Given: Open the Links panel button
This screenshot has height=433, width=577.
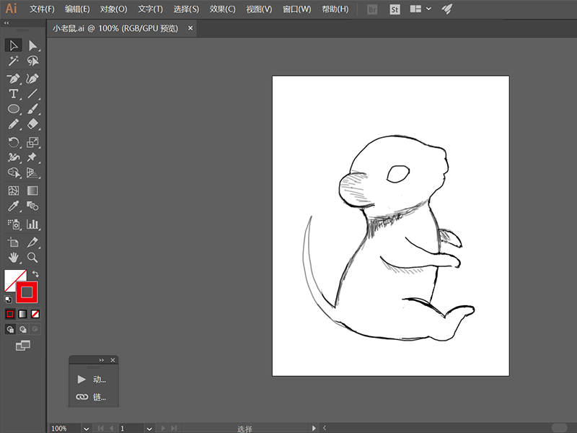Looking at the screenshot, I should (93, 397).
